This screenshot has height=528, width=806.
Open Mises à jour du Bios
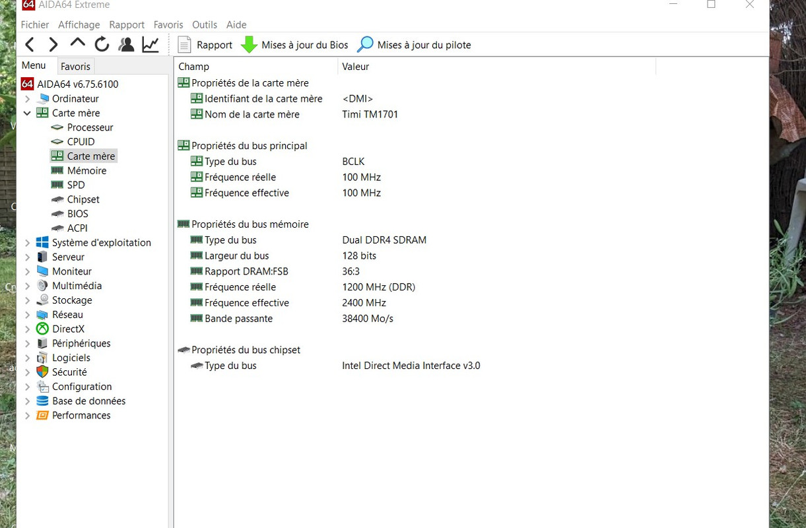click(x=294, y=45)
